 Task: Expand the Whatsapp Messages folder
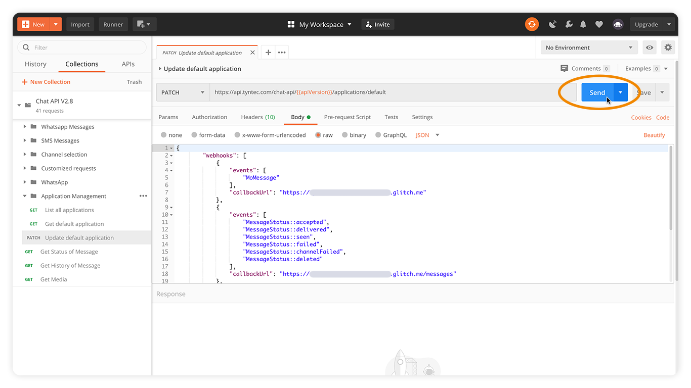pyautogui.click(x=25, y=127)
